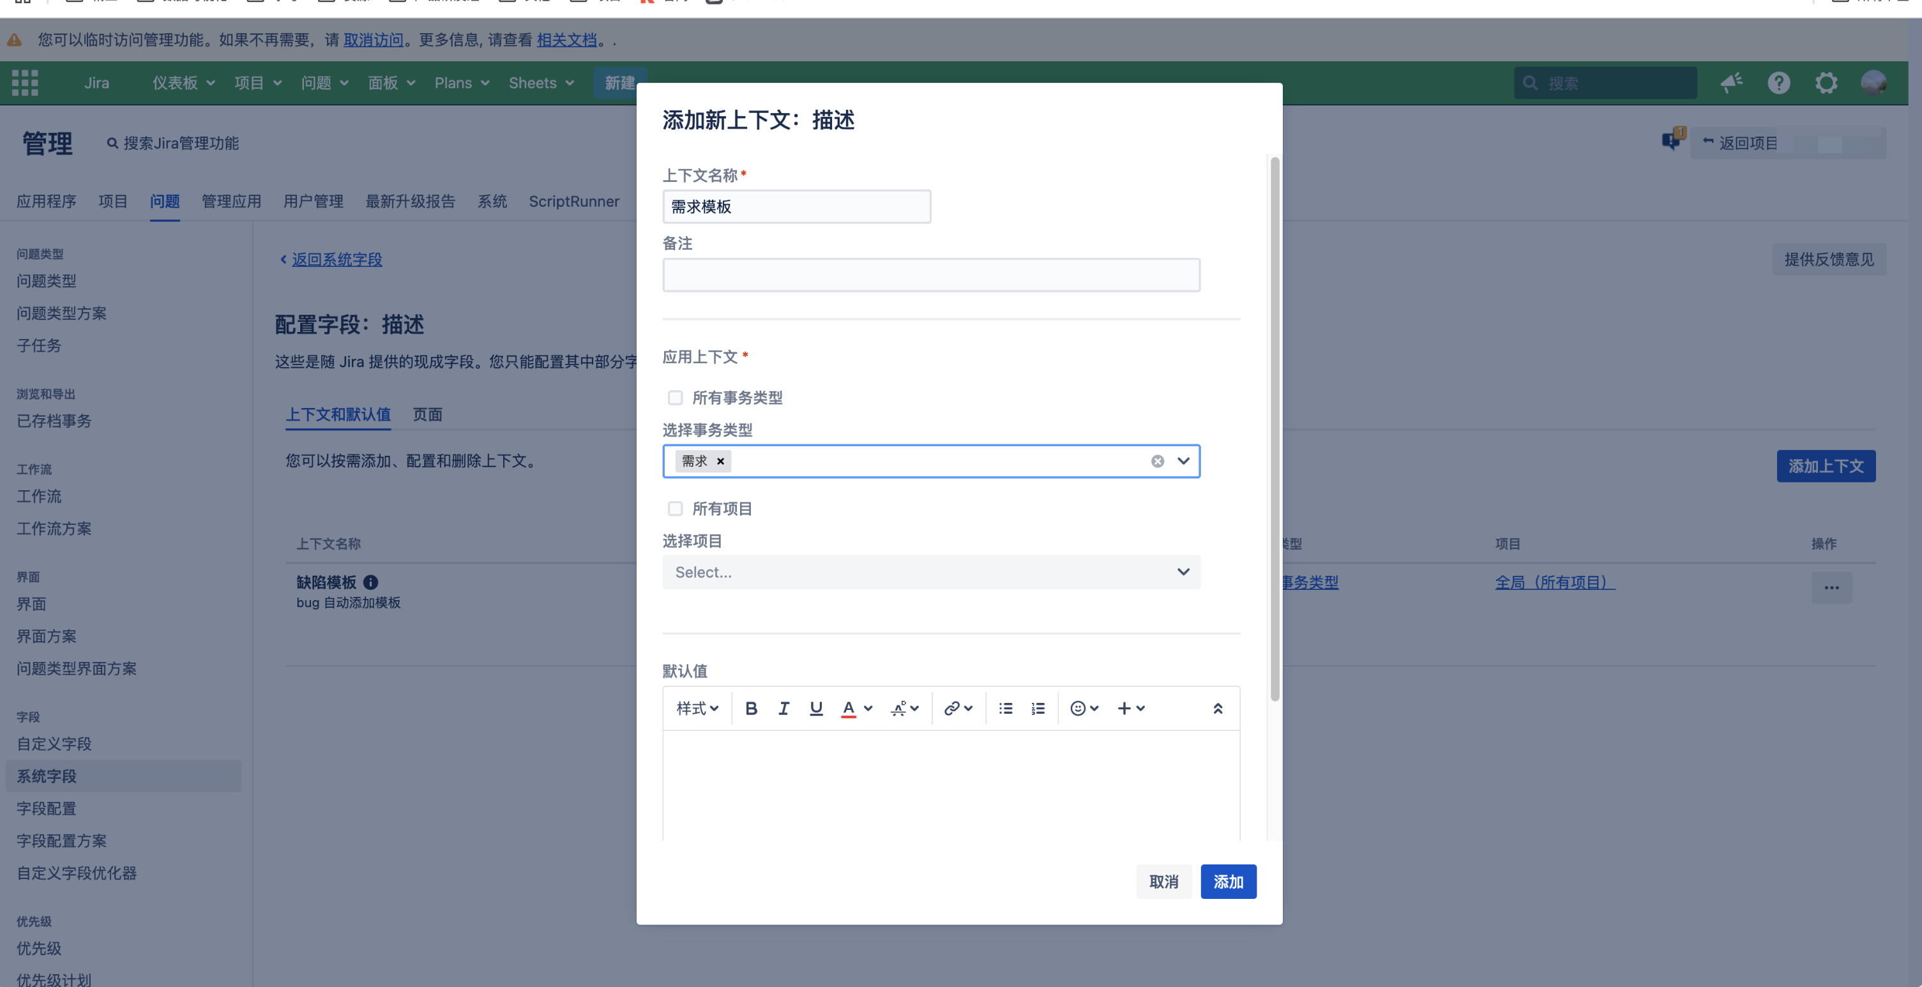The height and width of the screenshot is (987, 1922).
Task: Open more formatting dropdown in editor
Action: (x=904, y=708)
